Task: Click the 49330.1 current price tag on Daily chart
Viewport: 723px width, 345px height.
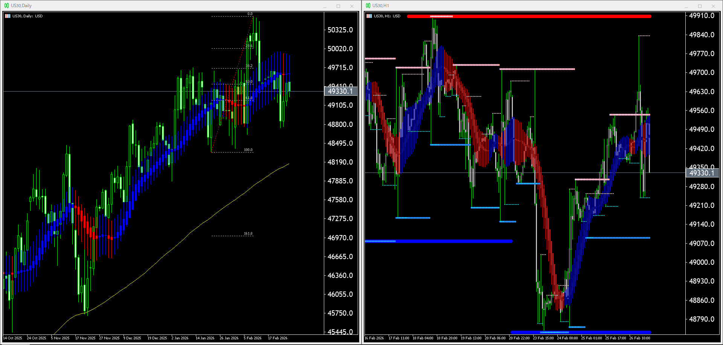Action: 340,91
